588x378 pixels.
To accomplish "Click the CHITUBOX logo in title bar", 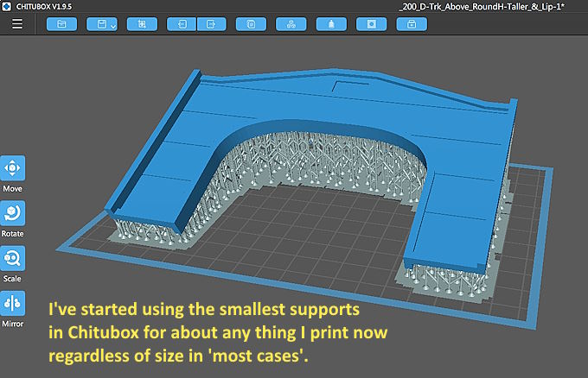I will 7,6.
